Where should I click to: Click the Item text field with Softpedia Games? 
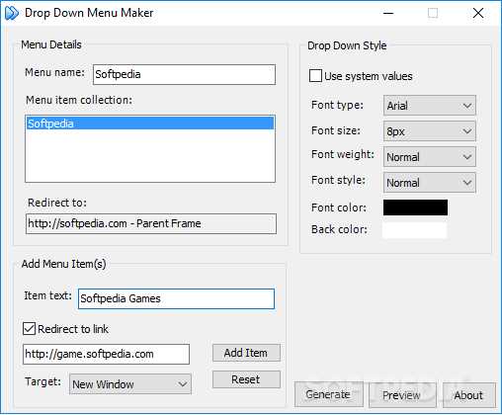(x=176, y=298)
